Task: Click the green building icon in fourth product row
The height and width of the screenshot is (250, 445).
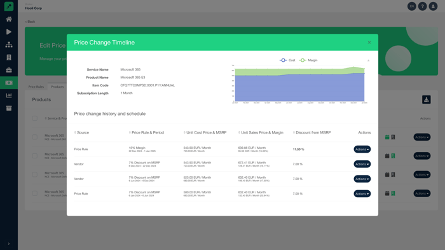Action: pyautogui.click(x=393, y=193)
